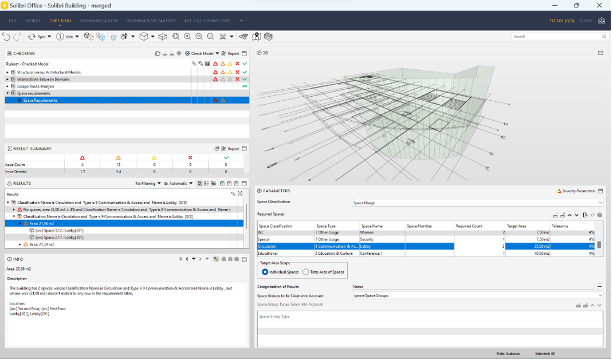Open the floor map marker tool
The height and width of the screenshot is (360, 613).
[x=257, y=37]
